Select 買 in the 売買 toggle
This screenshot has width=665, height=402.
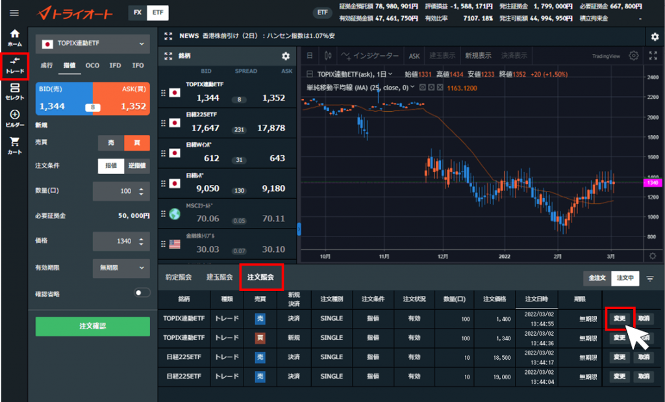[x=137, y=143]
